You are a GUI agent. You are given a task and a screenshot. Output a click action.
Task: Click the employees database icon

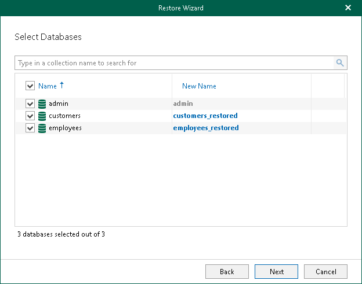(x=42, y=128)
